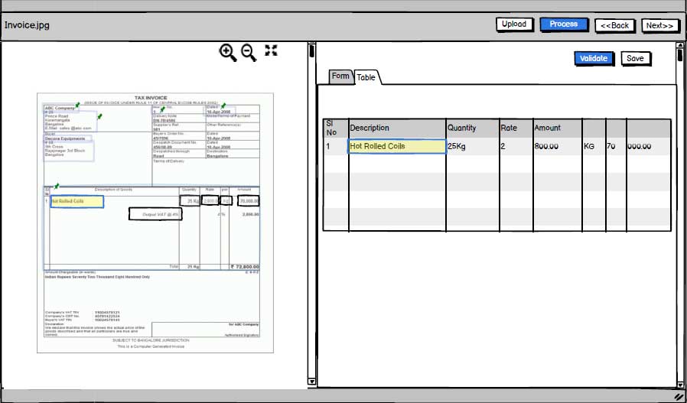Click the green pin by the Dated field
This screenshot has height=403, width=687.
(223, 106)
